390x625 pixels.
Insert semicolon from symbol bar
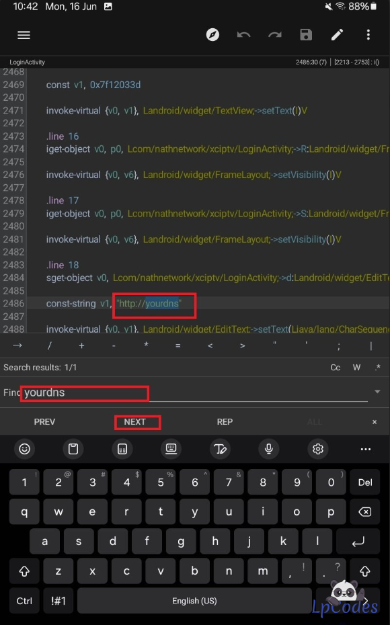(338, 346)
